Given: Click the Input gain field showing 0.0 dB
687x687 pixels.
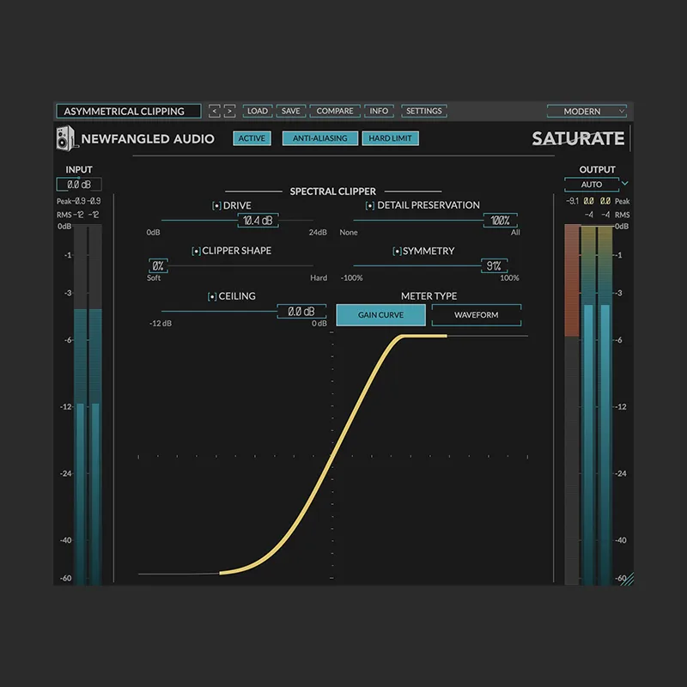Looking at the screenshot, I should pyautogui.click(x=79, y=185).
